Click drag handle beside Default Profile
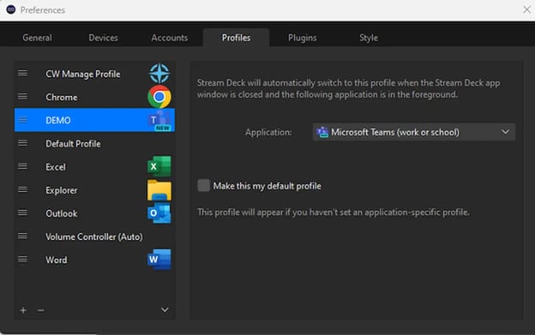The height and width of the screenshot is (335, 535). (x=23, y=143)
